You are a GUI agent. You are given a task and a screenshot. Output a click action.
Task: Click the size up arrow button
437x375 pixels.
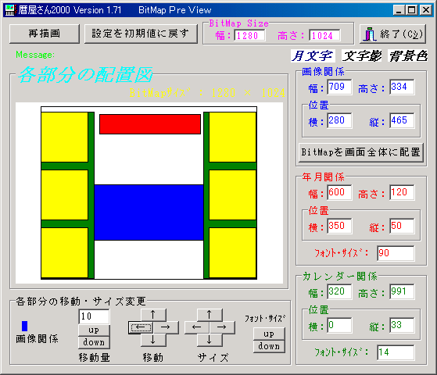210,315
